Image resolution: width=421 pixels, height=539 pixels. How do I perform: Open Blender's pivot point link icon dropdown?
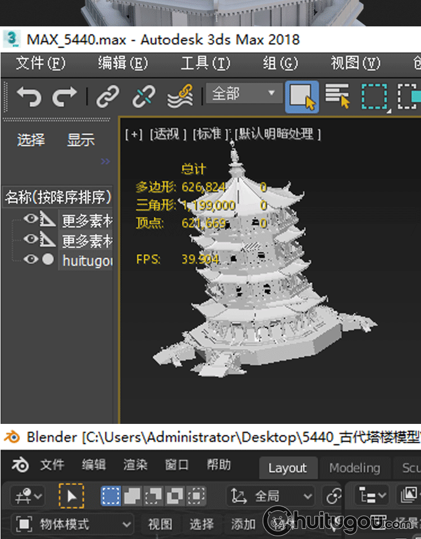tap(333, 496)
